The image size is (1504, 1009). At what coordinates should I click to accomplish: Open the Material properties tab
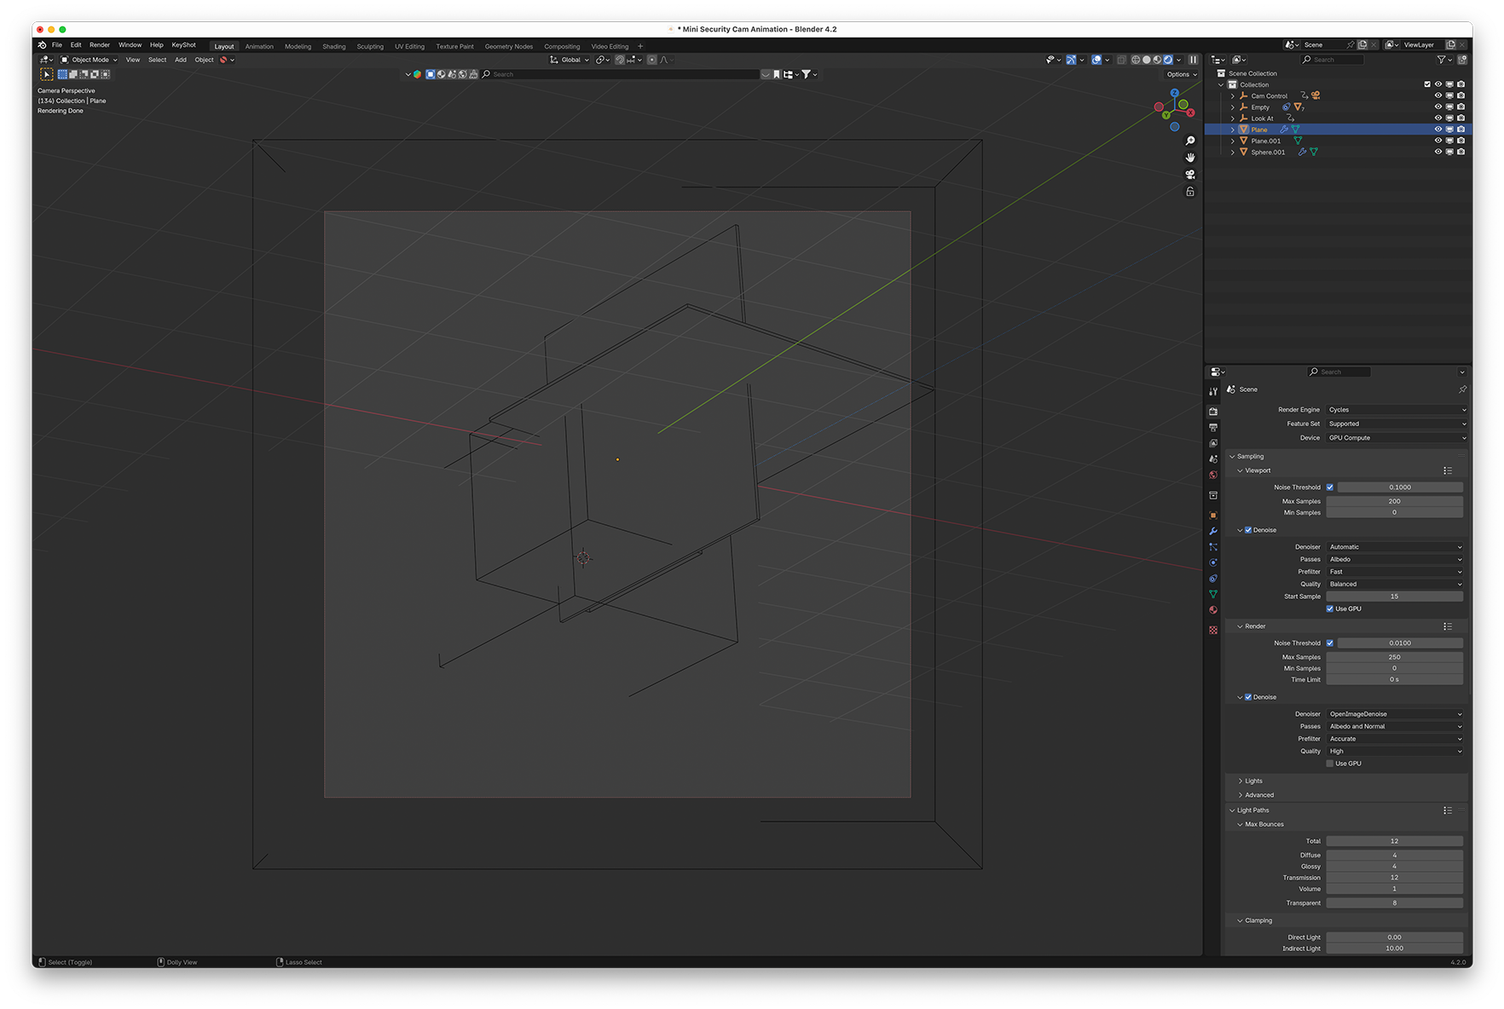pos(1213,610)
